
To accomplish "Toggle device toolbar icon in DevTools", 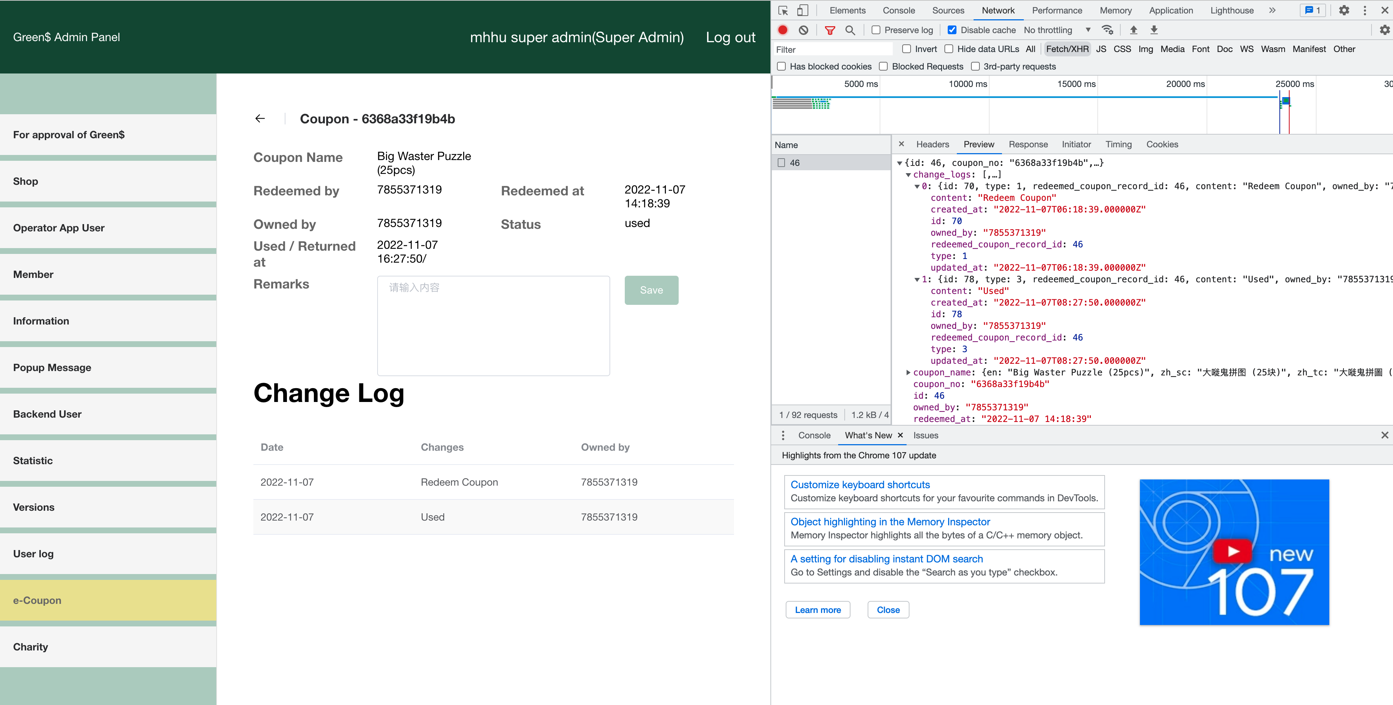I will point(802,10).
